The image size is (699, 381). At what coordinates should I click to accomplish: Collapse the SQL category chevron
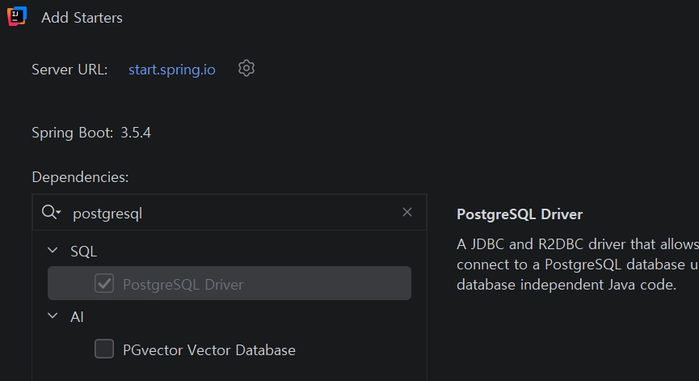tap(53, 251)
